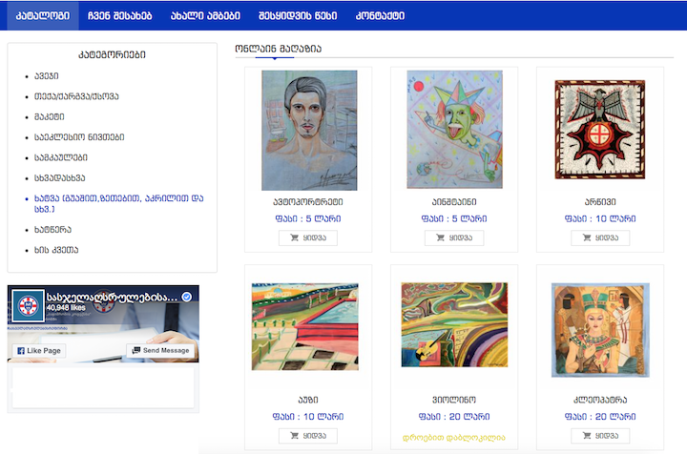View the ვიოლინო painting thumbnail
Image resolution: width=687 pixels, height=454 pixels.
click(x=454, y=324)
